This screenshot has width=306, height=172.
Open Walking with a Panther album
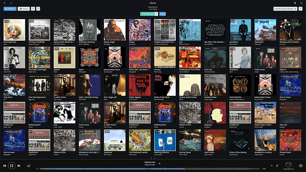point(290,30)
